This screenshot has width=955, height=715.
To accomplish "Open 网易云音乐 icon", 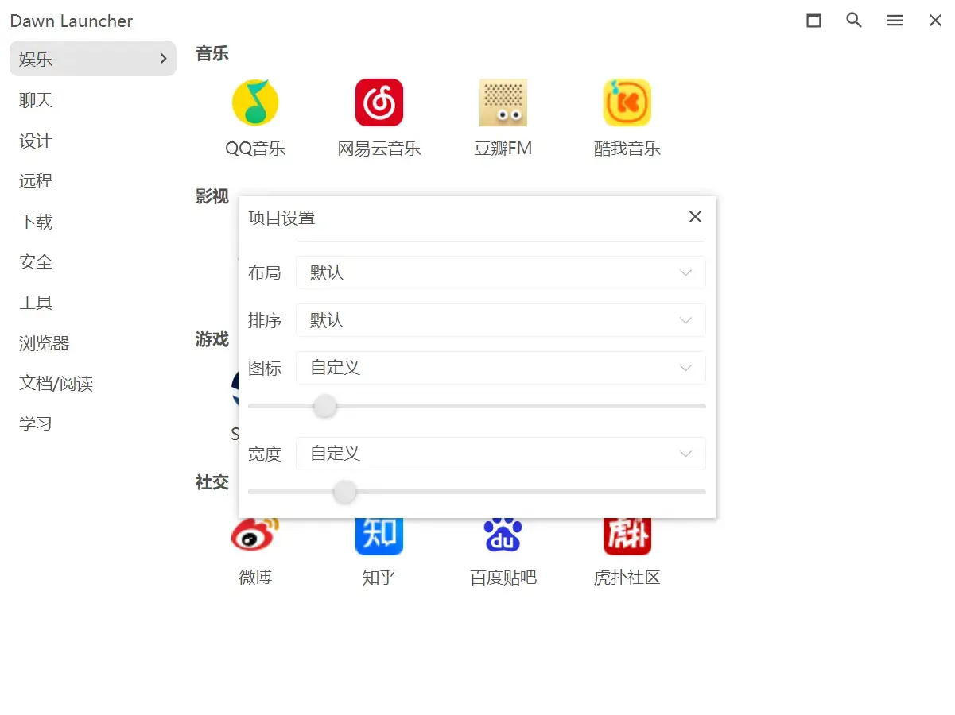I will tap(379, 102).
